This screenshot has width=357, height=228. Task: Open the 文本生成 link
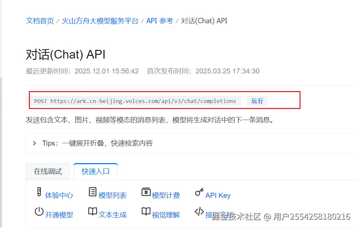pos(113,215)
